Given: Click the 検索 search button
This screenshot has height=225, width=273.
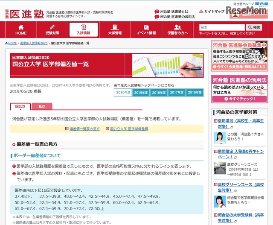Looking at the screenshot, I should 254,27.
